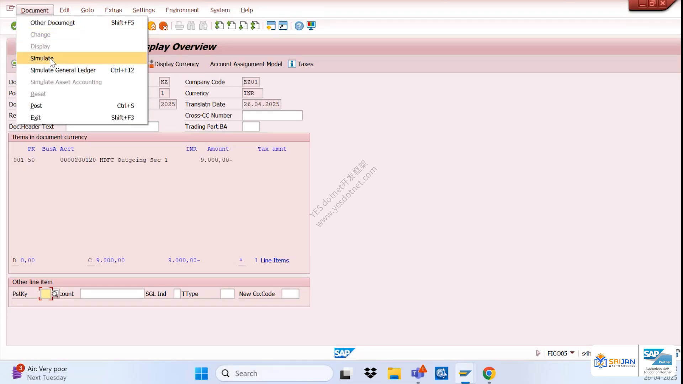Open the Extras menu

[x=113, y=10]
